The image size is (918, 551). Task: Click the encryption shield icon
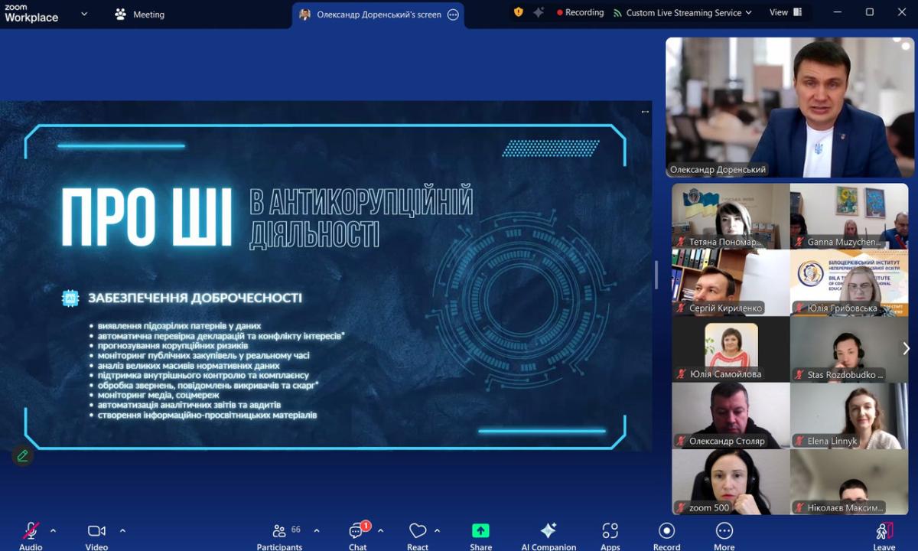coord(519,12)
